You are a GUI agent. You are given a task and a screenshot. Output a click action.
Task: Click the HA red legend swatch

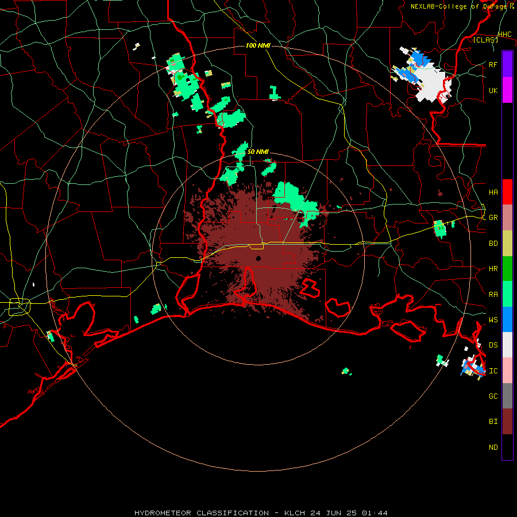coord(507,192)
